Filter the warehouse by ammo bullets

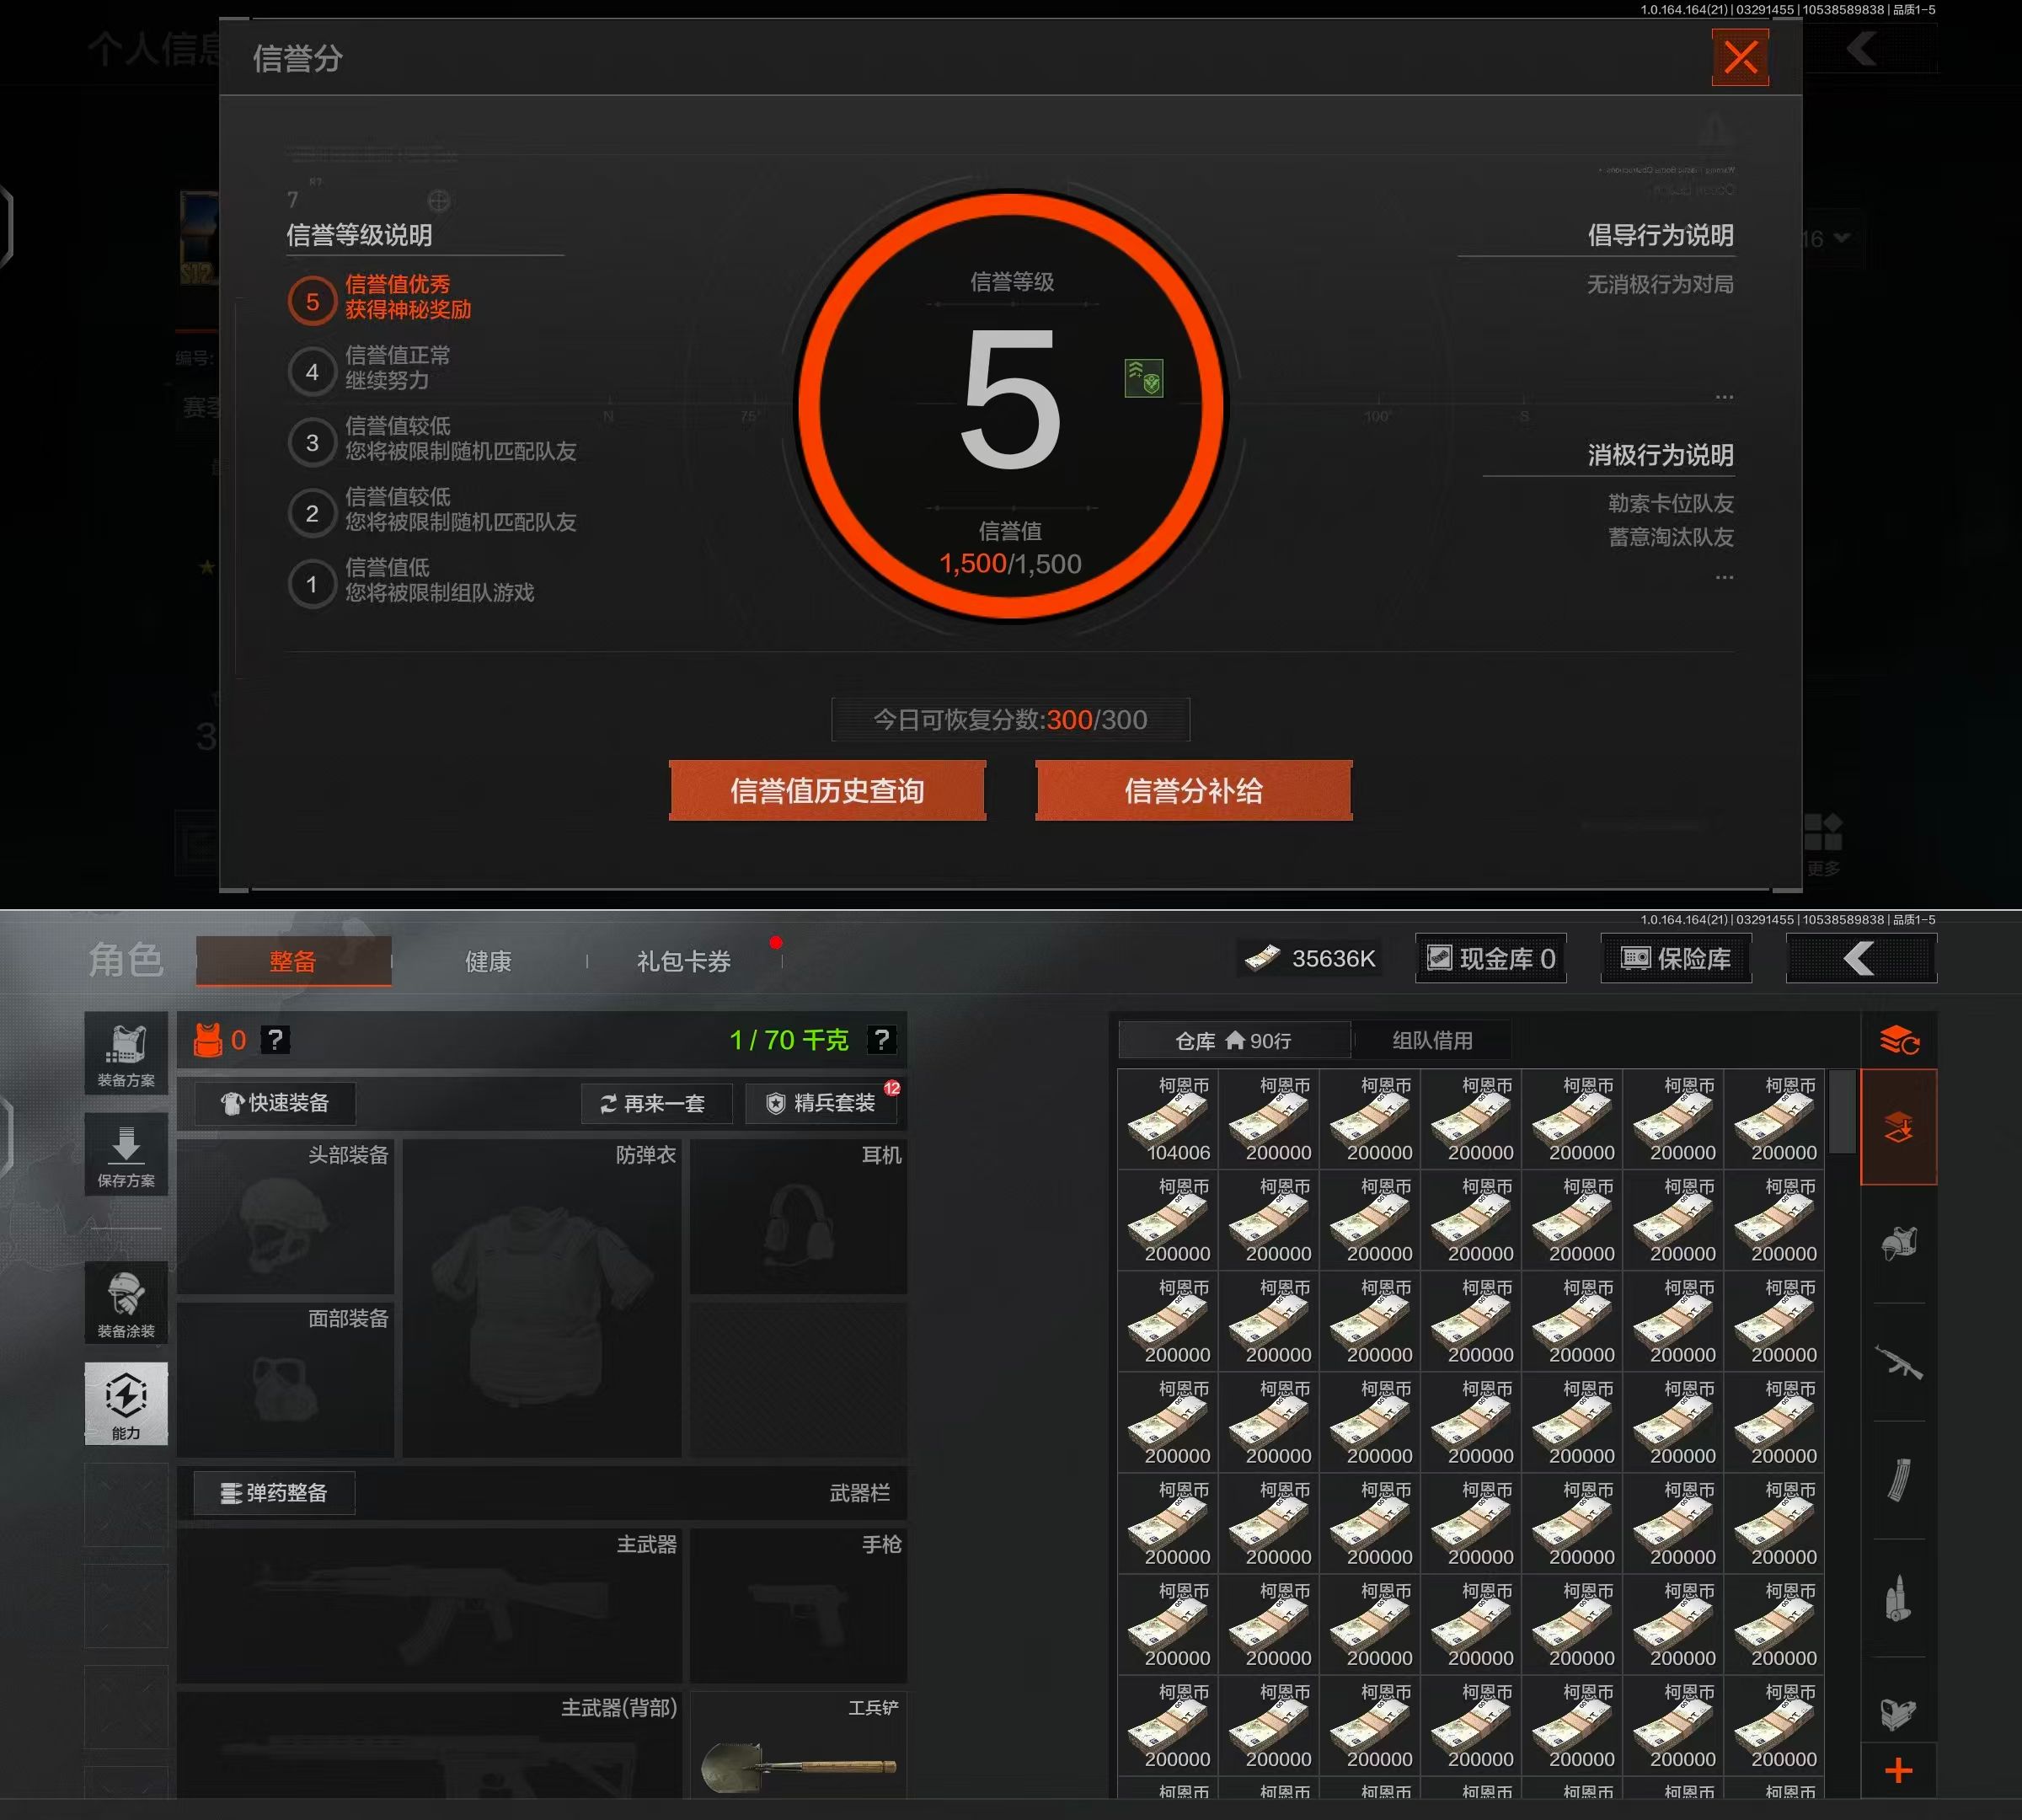pyautogui.click(x=1898, y=1598)
